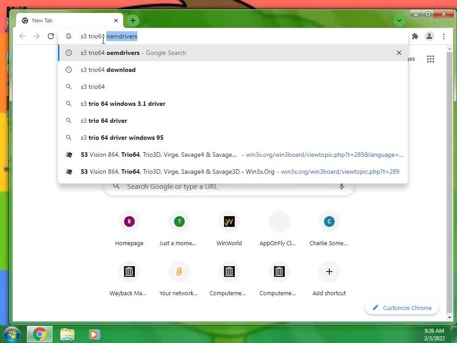This screenshot has height=343, width=457.
Task: Click the browser Back arrow
Action: click(x=22, y=36)
